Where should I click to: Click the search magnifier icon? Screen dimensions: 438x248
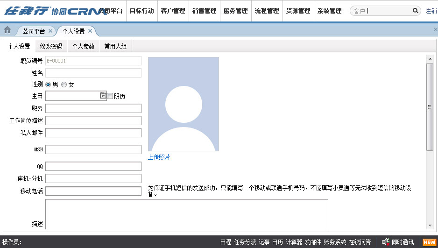point(415,11)
